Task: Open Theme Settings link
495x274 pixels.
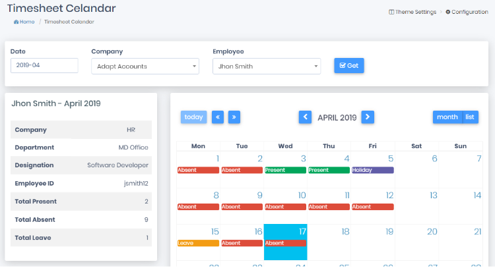Action: [x=412, y=12]
